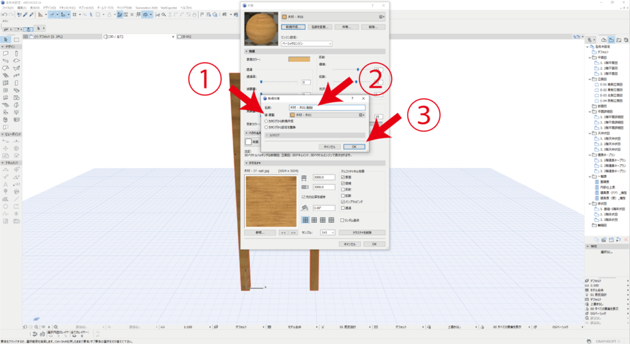The width and height of the screenshot is (630, 344).
Task: Enable the 透過 alpha channel checkbox
Action: coord(343,208)
